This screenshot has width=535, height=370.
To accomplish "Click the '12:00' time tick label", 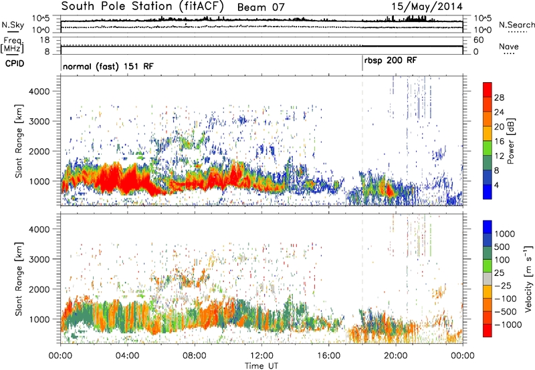I will 261,356.
